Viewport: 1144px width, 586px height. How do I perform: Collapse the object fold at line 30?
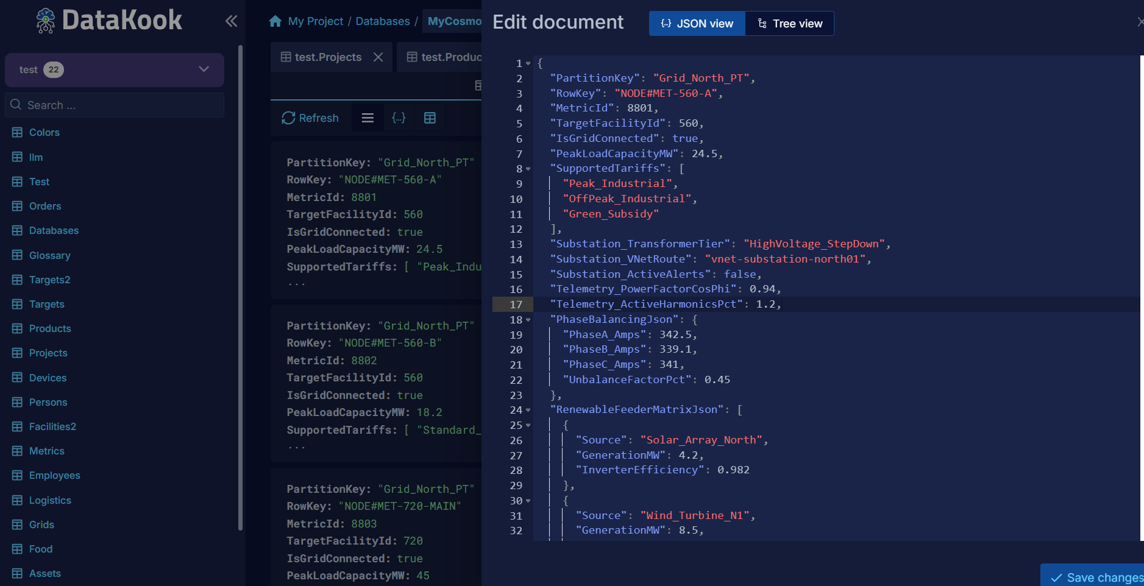point(528,501)
